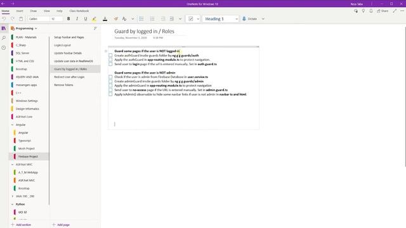Screen dimensions: 406x228
Task: Collapse the ASP.Net MVC section group
Action: click(12, 165)
